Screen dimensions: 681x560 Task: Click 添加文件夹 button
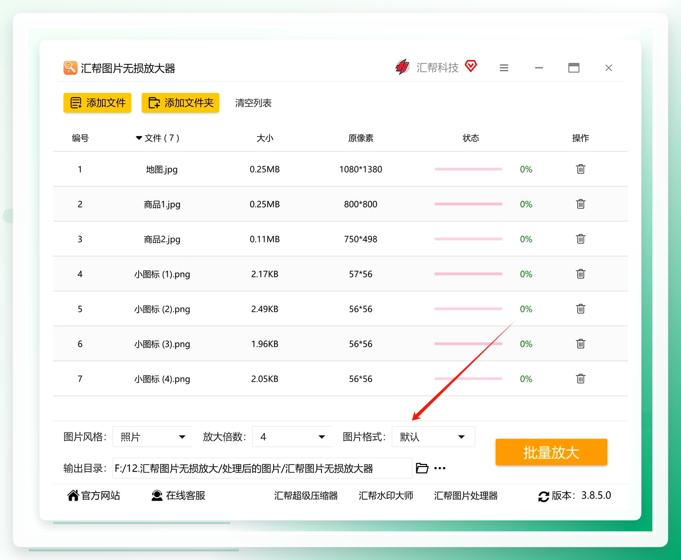pyautogui.click(x=180, y=103)
